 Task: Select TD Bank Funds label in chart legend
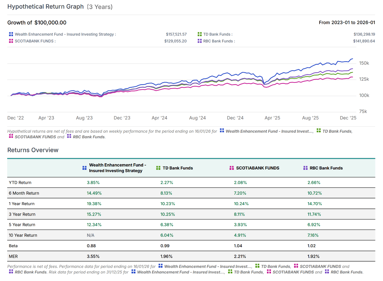218,35
